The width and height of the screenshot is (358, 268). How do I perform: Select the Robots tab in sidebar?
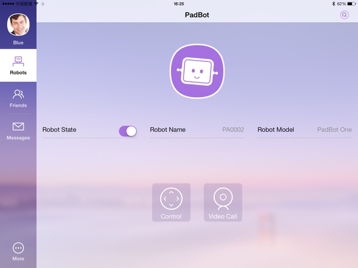tap(18, 66)
